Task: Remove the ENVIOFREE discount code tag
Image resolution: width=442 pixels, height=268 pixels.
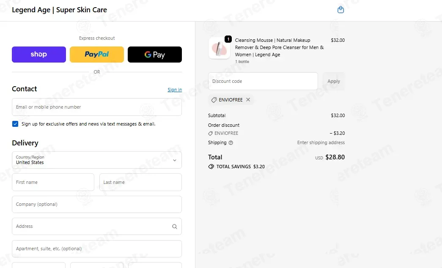Action: pyautogui.click(x=248, y=99)
